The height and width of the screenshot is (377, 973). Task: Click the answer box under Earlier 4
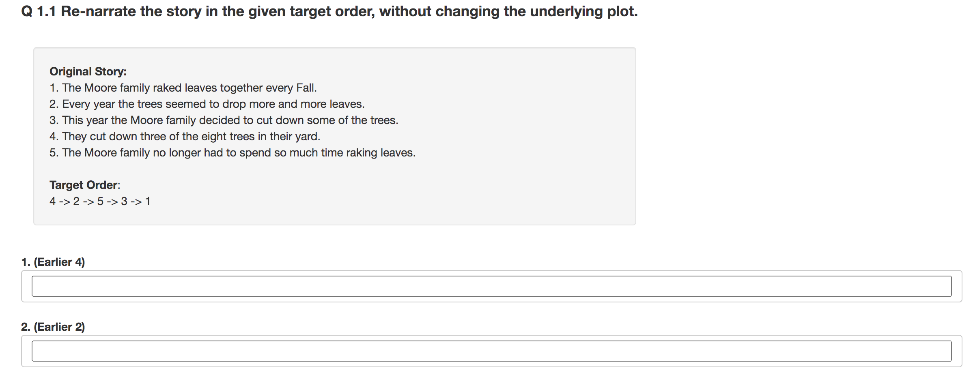pyautogui.click(x=491, y=286)
